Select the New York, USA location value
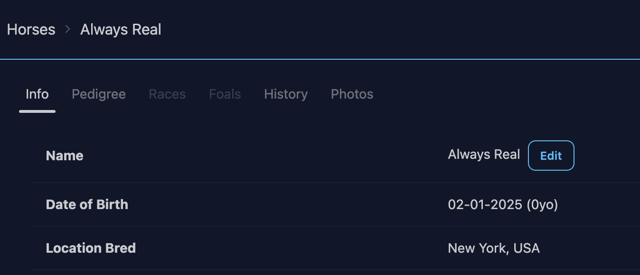Viewport: 640px width, 275px height. coord(494,248)
